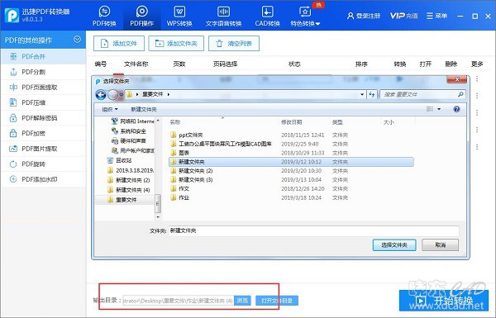Select 2019.3.18.2019 folder in tree
The width and height of the screenshot is (496, 318).
[131, 170]
